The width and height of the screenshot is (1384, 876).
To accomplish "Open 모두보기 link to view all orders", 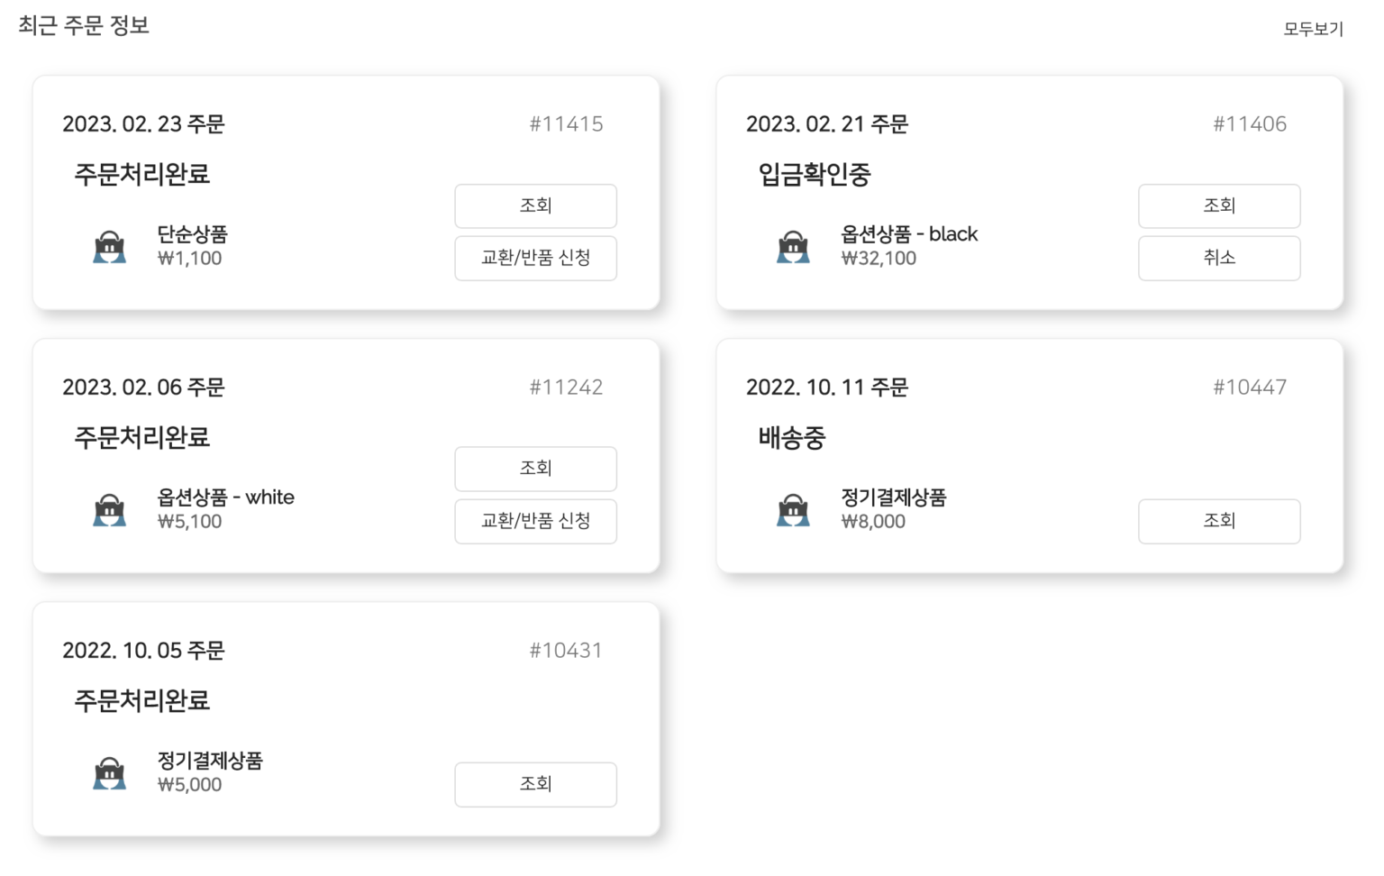I will click(x=1313, y=29).
